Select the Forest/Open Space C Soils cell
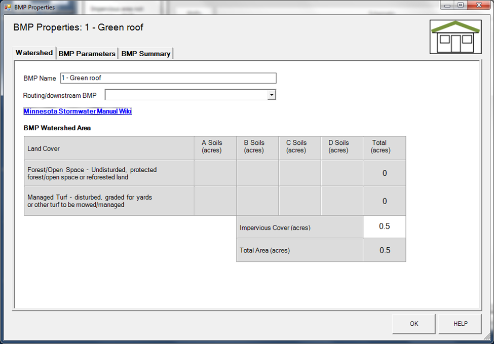Viewport: 494px width, 344px height. click(299, 173)
